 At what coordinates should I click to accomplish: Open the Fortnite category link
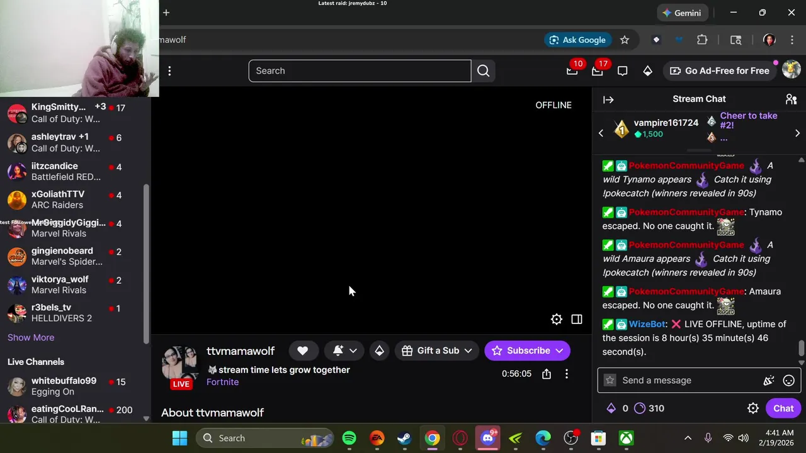click(222, 382)
